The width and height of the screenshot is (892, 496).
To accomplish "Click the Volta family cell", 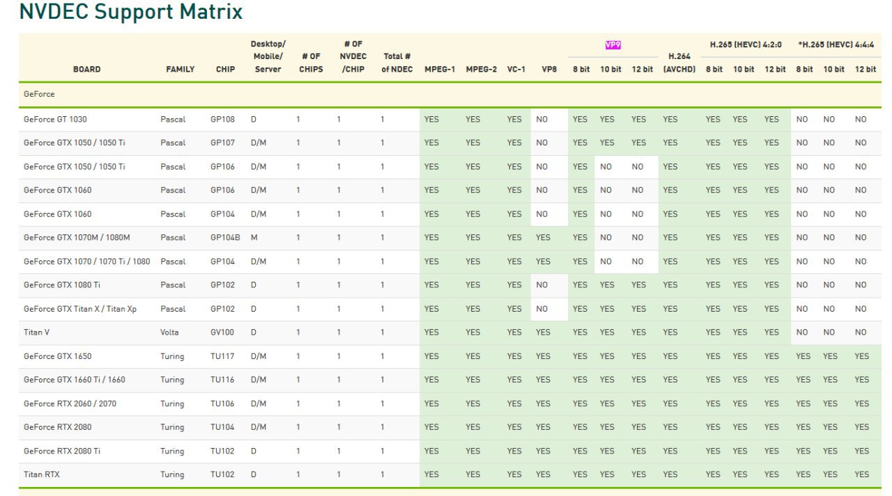I will [x=169, y=332].
